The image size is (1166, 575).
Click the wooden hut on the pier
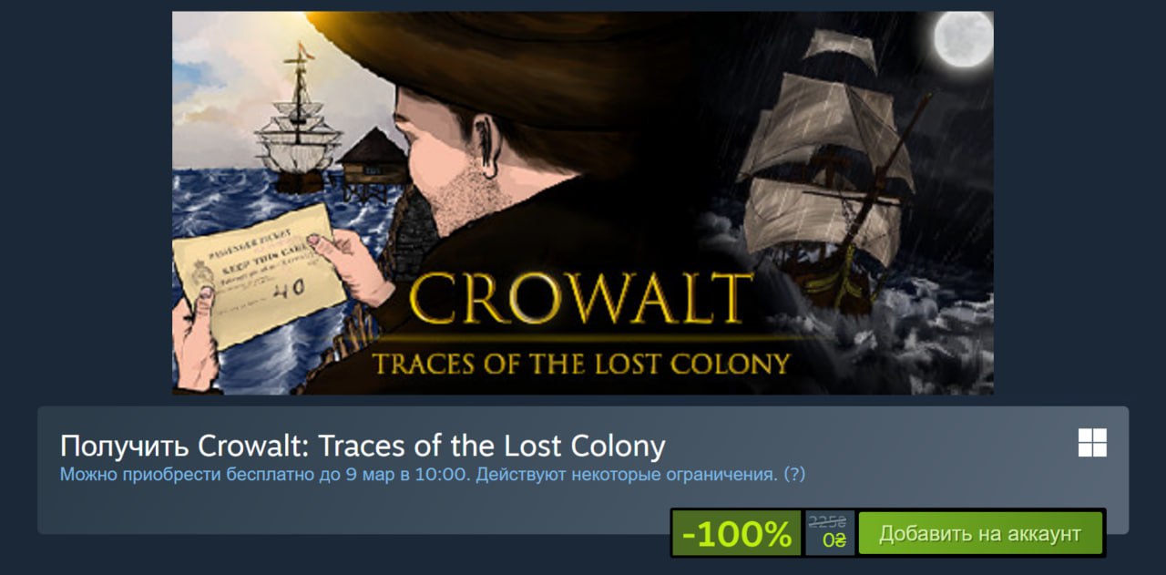pyautogui.click(x=374, y=161)
